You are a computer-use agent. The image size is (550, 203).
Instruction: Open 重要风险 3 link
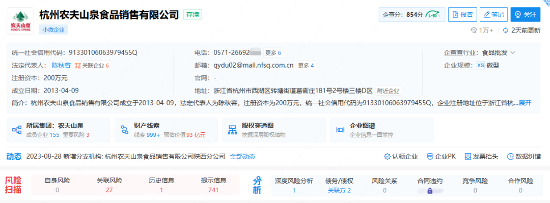click(x=76, y=135)
